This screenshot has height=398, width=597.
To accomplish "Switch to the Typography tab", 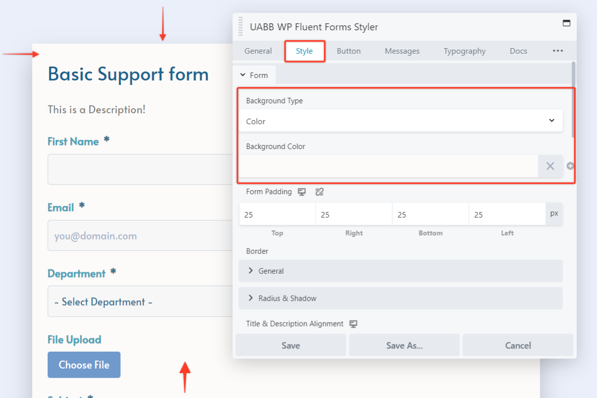I will [x=464, y=51].
